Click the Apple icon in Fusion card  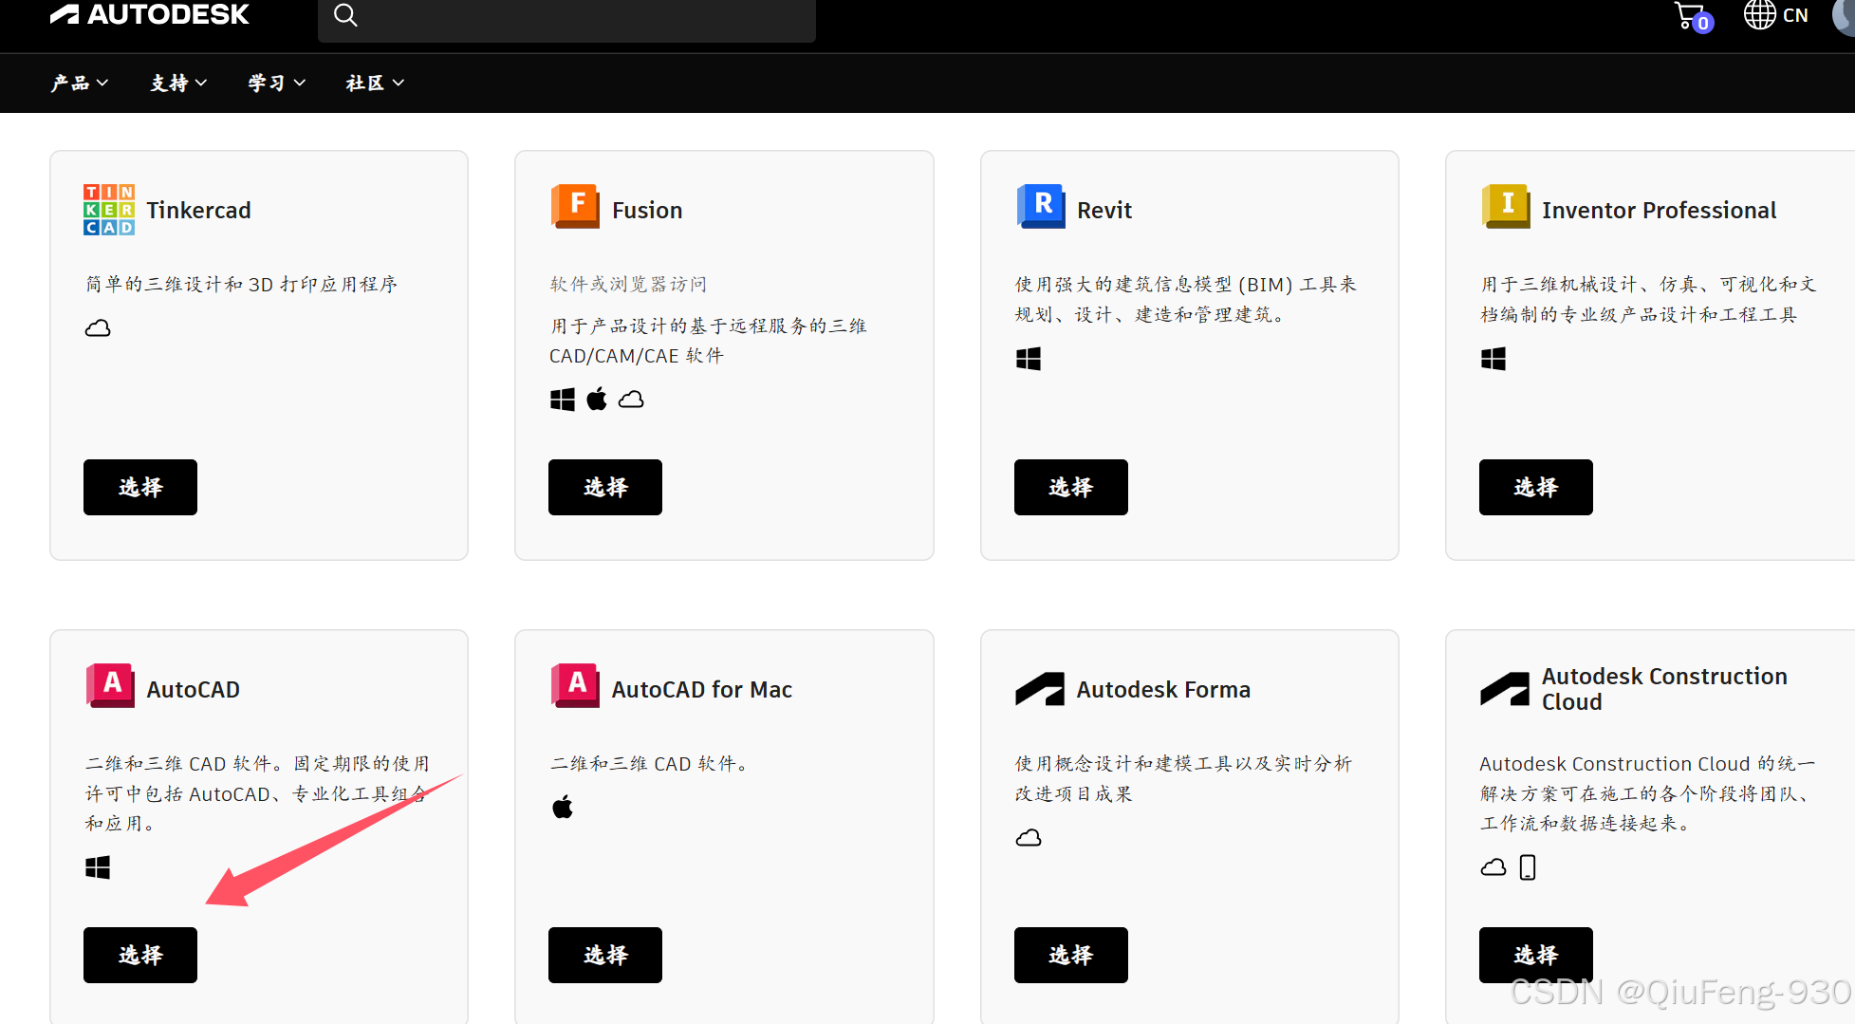click(597, 399)
